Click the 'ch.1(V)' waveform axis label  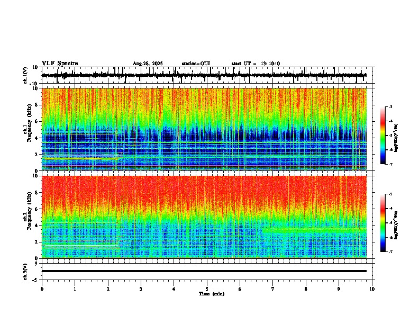[x=25, y=75]
